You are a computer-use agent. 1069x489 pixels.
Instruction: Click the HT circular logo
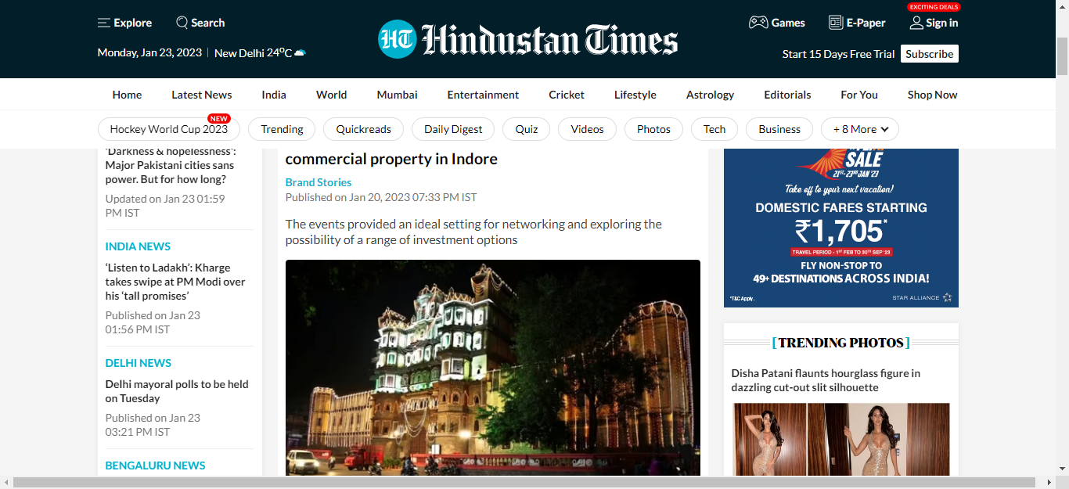click(397, 39)
